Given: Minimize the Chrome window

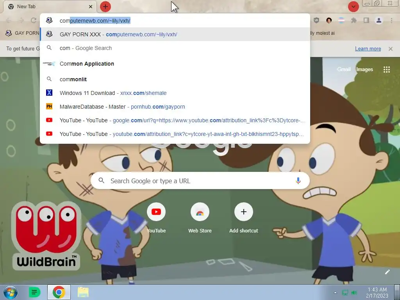Looking at the screenshot, I should pos(367,4).
